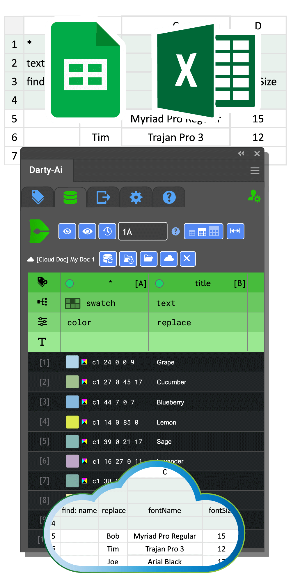
Task: Select row number [3]
Action: click(44, 402)
